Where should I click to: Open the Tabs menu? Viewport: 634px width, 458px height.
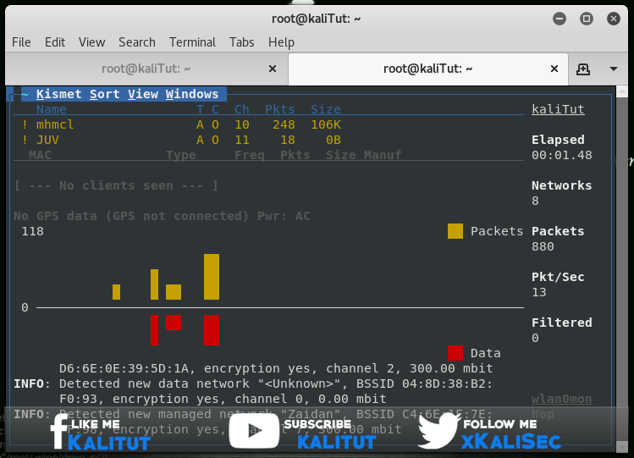pyautogui.click(x=241, y=42)
